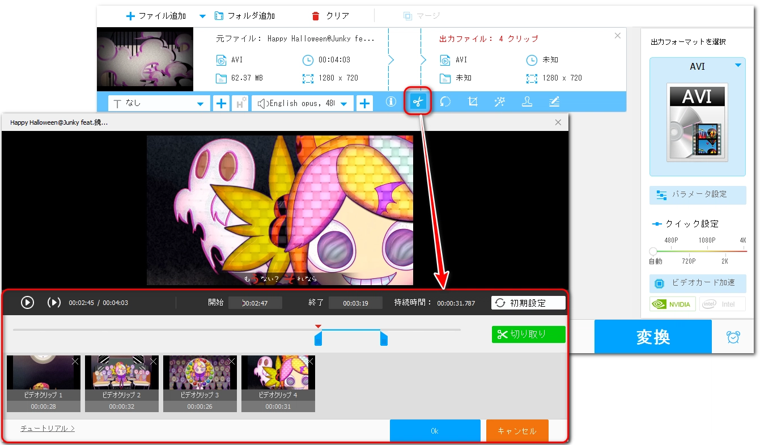Open the crop video tool

coord(473,103)
